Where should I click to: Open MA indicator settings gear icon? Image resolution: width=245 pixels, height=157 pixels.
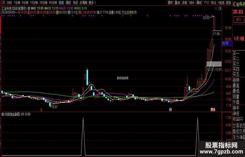pos(29,8)
